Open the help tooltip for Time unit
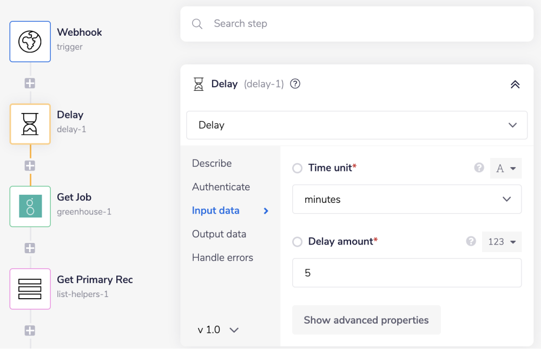 pyautogui.click(x=479, y=168)
